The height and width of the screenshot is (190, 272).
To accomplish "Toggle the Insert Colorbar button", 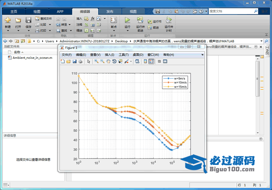I will 145,62.
